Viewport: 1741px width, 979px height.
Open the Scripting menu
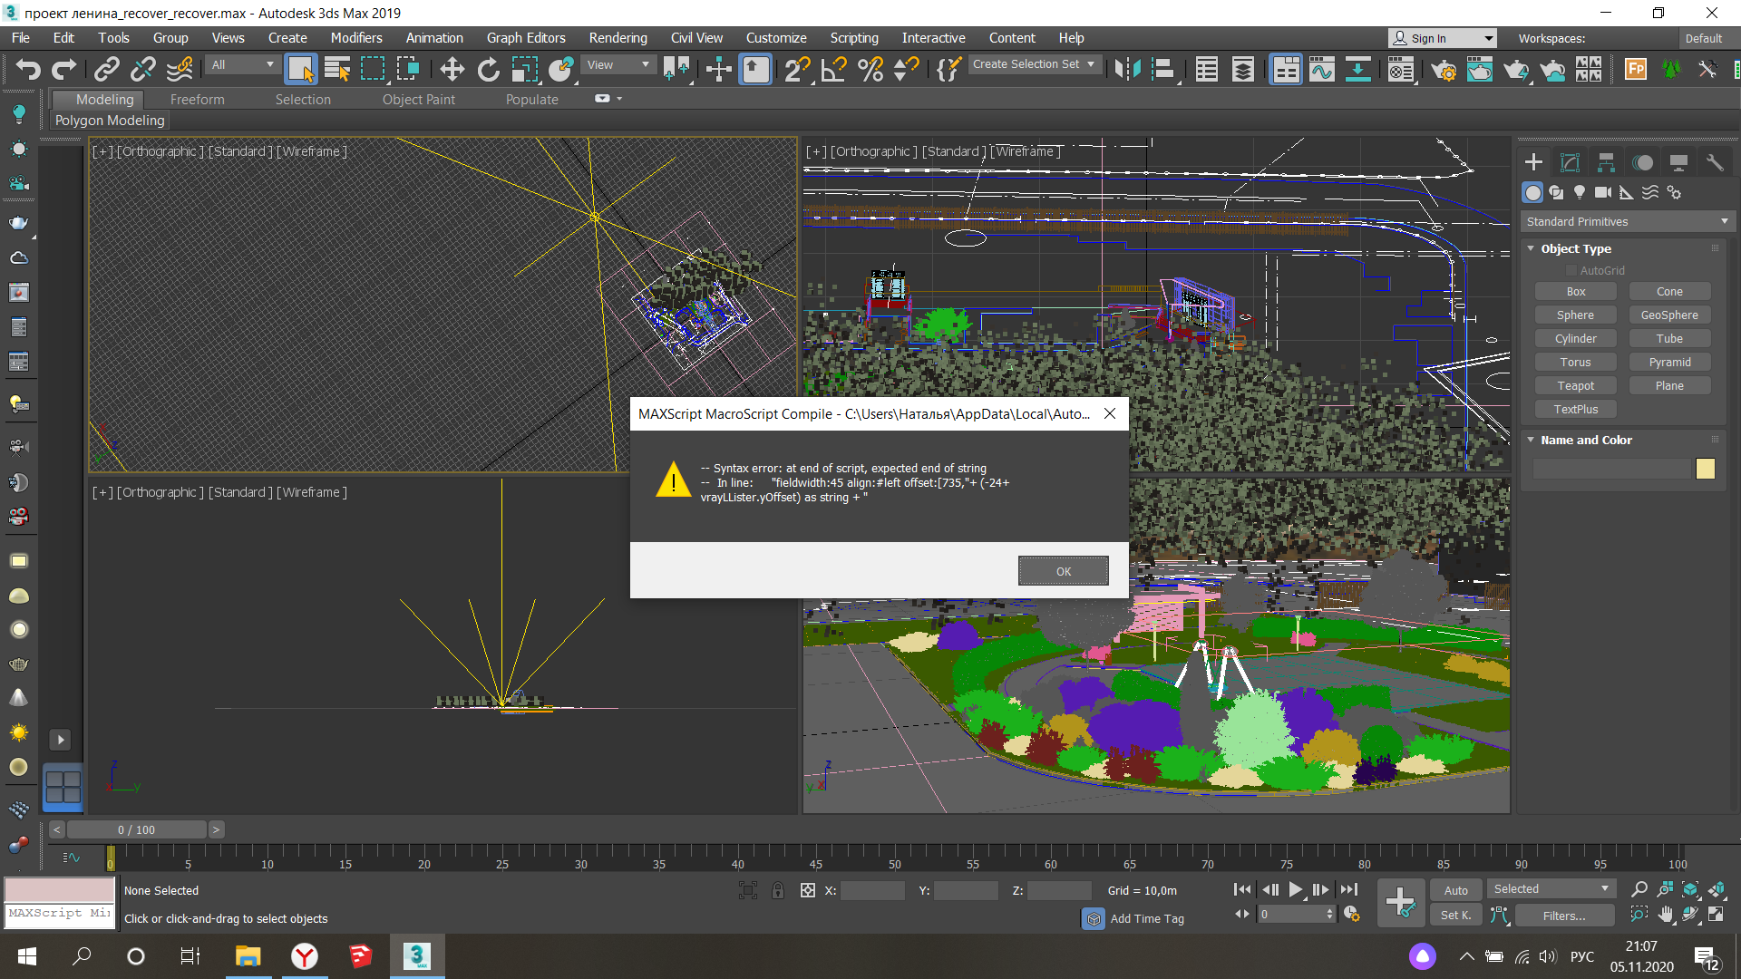point(853,38)
